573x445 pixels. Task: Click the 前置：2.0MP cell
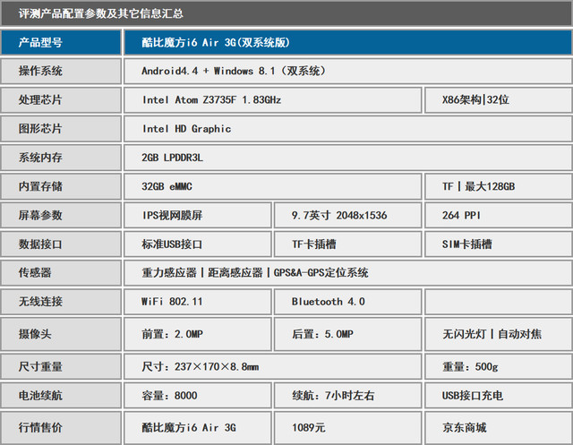[x=198, y=334]
